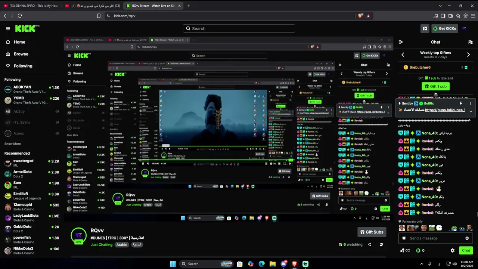This screenshot has height=269, width=478.
Task: Go to the Kick logo homepage
Action: 27,28
